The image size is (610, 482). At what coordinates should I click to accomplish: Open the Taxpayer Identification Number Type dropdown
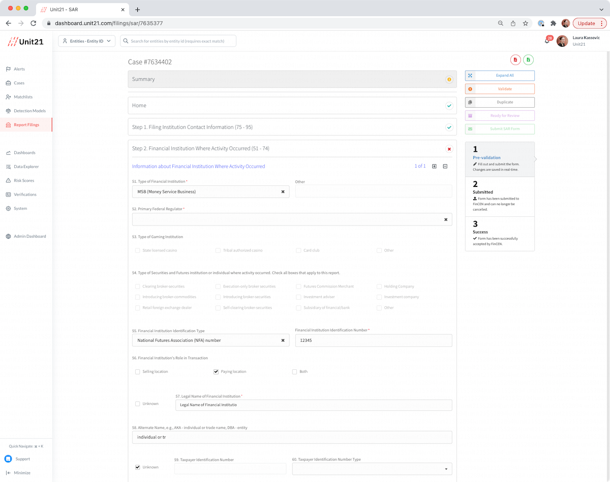(372, 469)
